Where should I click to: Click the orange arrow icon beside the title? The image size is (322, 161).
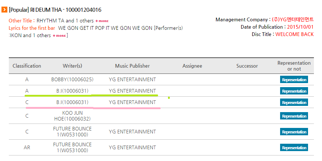coord(4,10)
